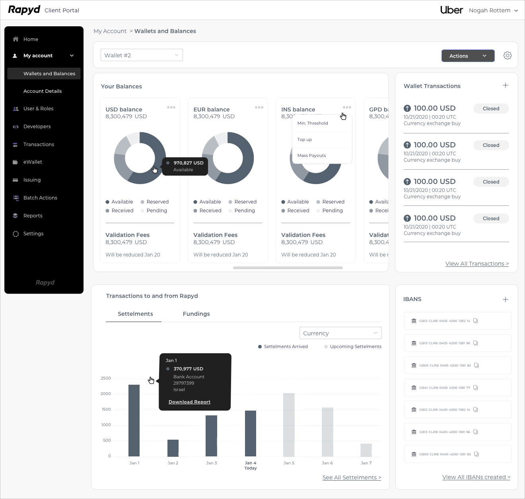Open the Currency filter dropdown

pyautogui.click(x=340, y=333)
